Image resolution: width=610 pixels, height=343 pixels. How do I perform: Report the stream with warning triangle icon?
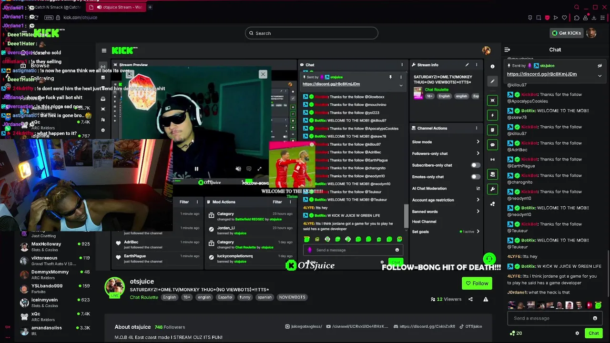point(486,299)
